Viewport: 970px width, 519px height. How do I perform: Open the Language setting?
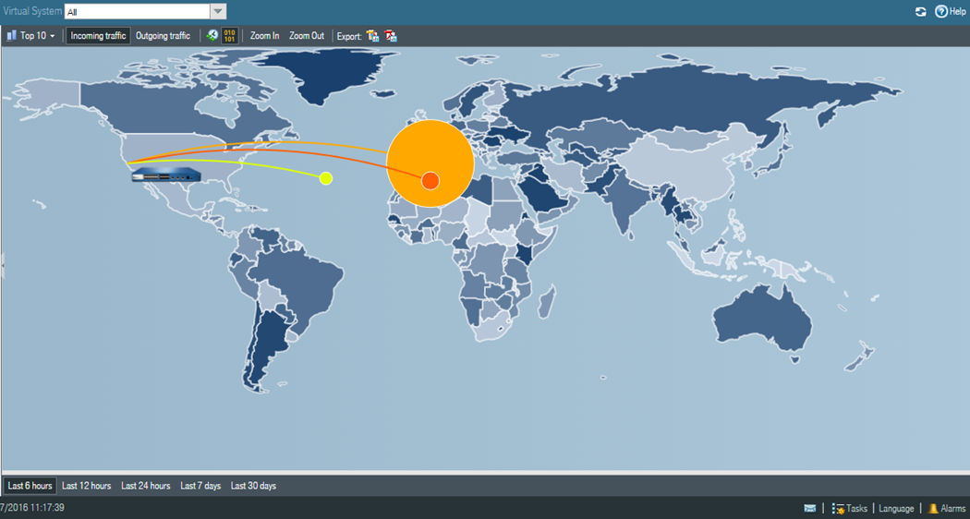(x=896, y=509)
